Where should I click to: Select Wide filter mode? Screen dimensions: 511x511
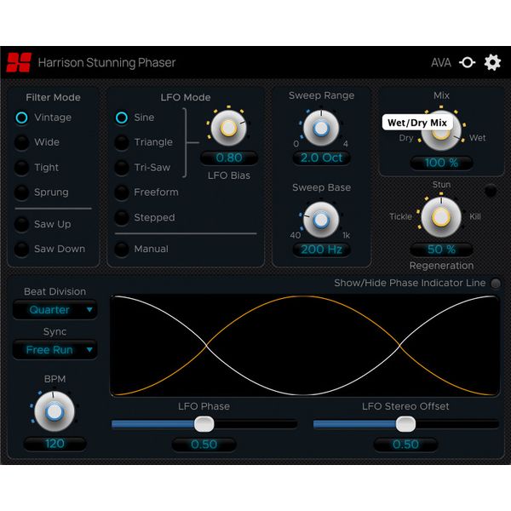(x=21, y=142)
